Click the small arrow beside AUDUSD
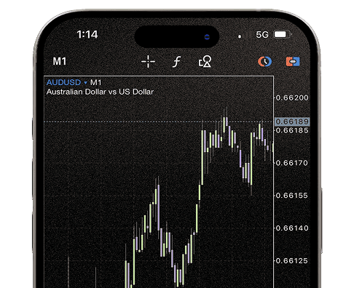The image size is (354, 288). click(85, 83)
